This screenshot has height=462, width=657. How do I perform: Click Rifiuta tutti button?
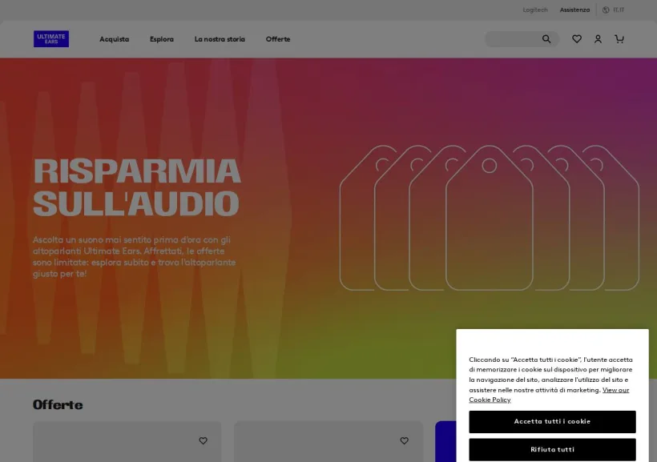click(x=552, y=449)
